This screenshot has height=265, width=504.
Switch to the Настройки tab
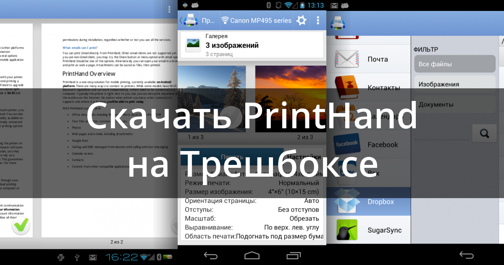(x=304, y=156)
